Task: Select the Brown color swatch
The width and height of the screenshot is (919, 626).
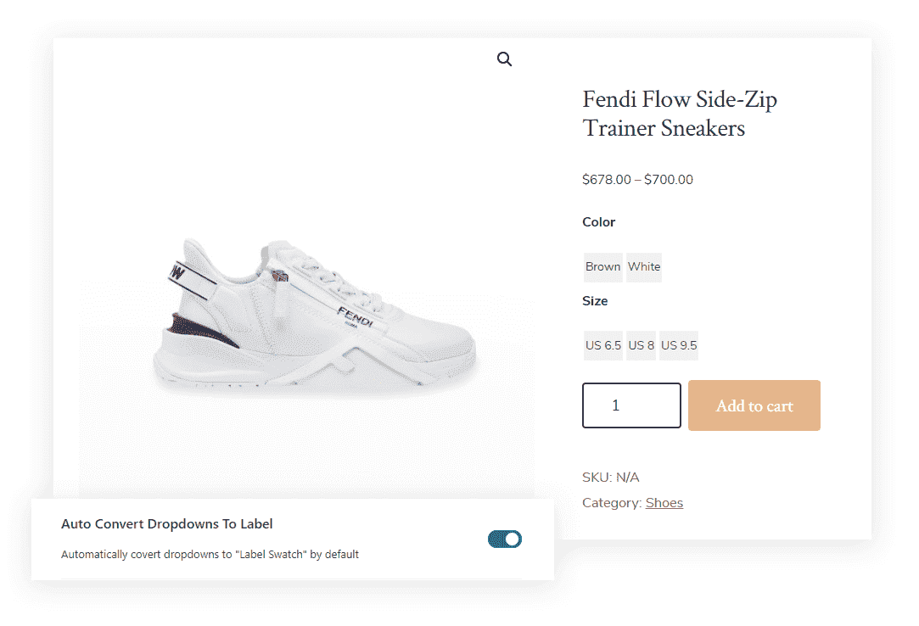Action: tap(602, 267)
